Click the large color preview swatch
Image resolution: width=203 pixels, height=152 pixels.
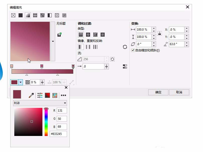click(x=17, y=94)
